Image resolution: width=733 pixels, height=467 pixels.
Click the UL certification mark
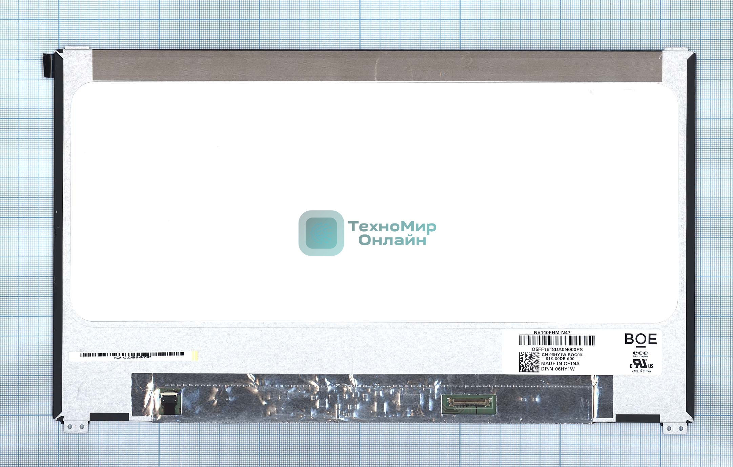pyautogui.click(x=641, y=364)
